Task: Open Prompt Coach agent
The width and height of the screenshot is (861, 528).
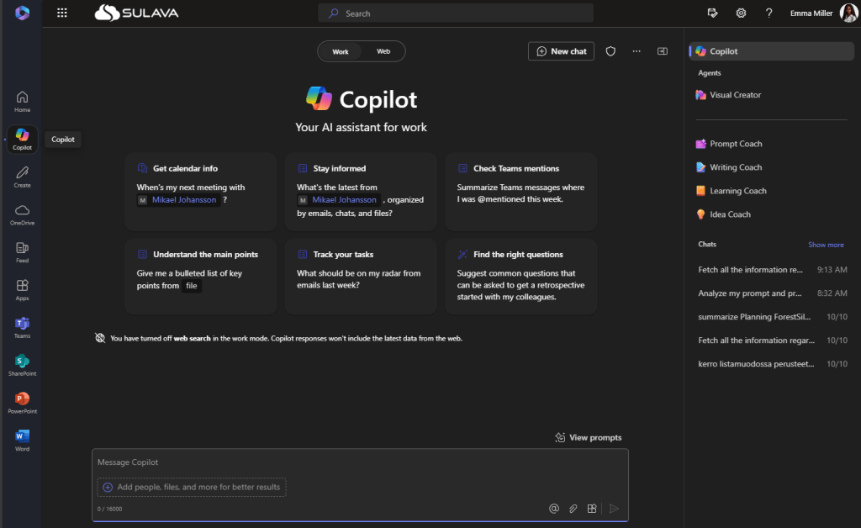Action: click(x=736, y=144)
